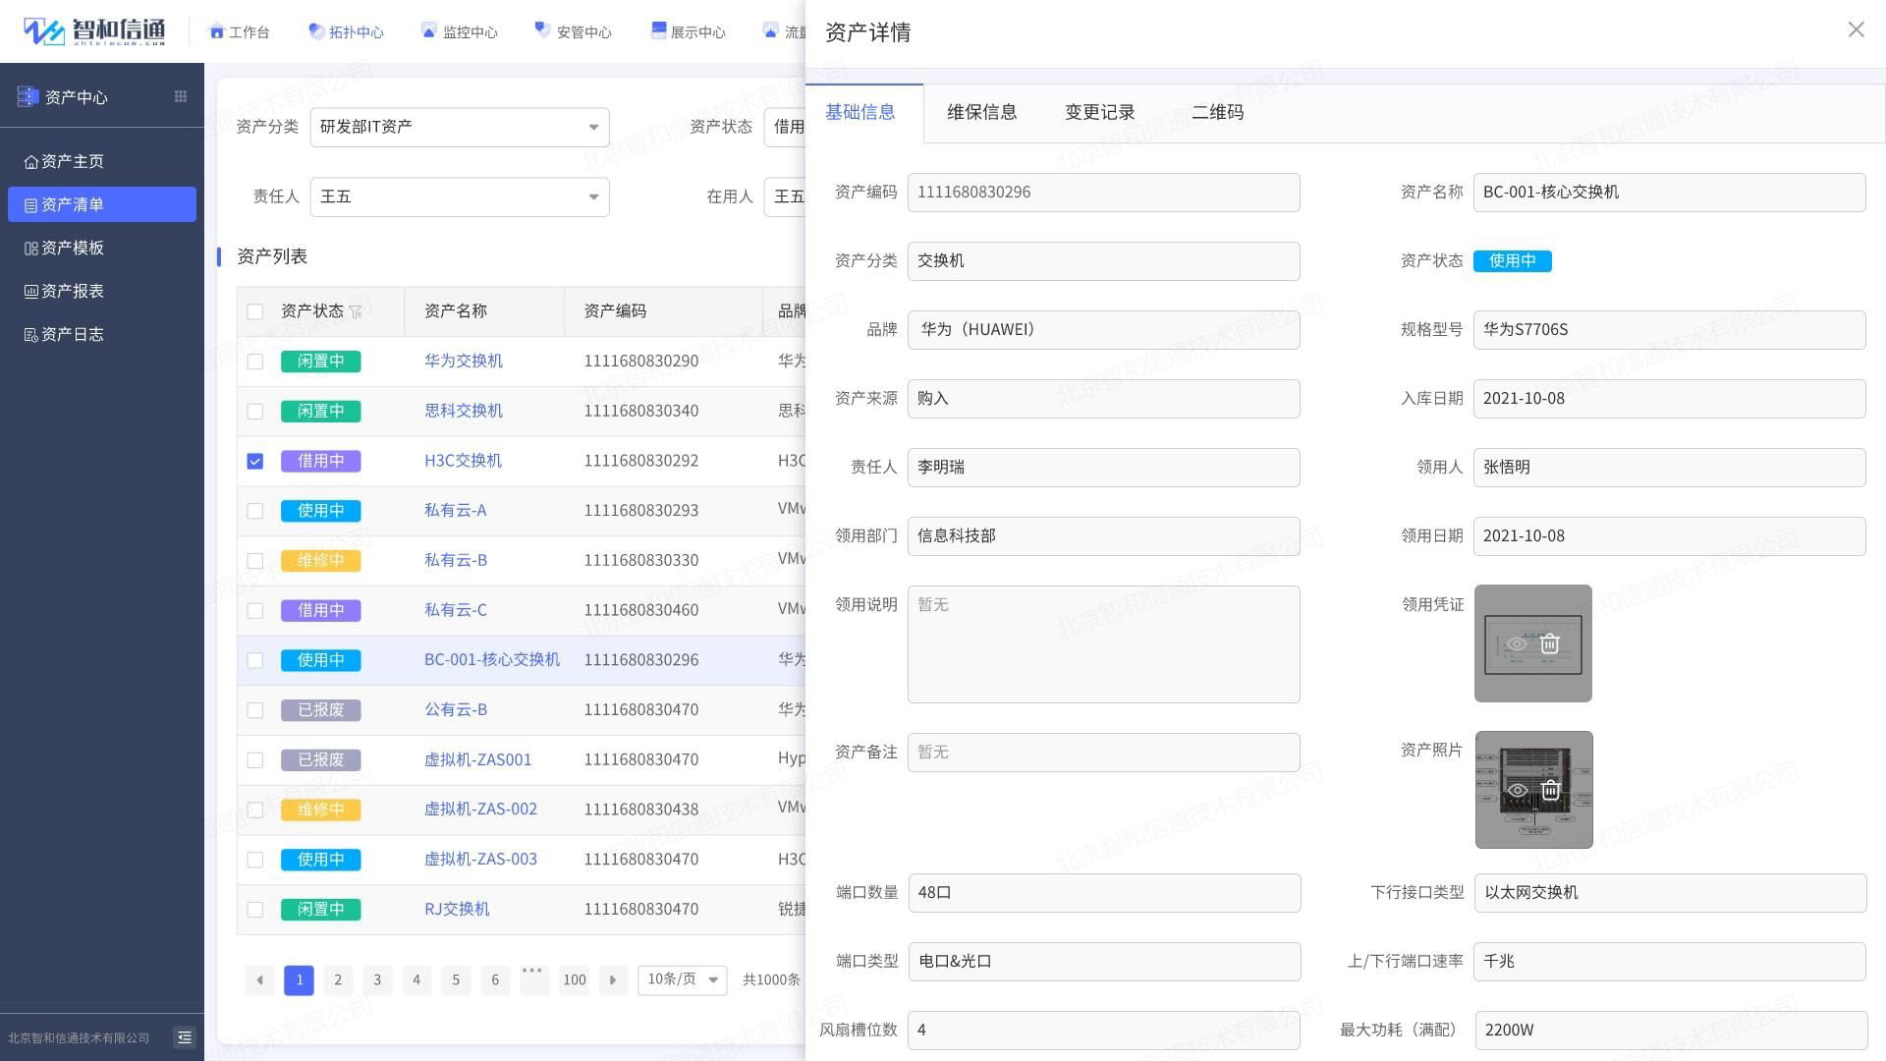Delete the 领用凭证 image with trash icon
Image resolution: width=1886 pixels, height=1061 pixels.
point(1550,644)
